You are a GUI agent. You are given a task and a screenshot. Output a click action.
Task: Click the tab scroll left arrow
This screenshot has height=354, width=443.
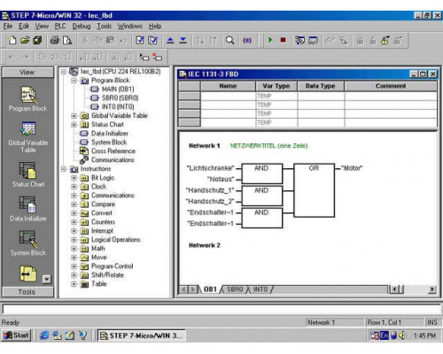pos(183,289)
